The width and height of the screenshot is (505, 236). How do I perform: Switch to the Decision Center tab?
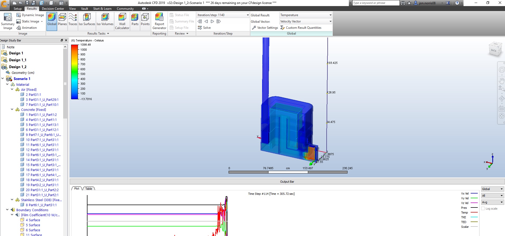click(x=53, y=9)
